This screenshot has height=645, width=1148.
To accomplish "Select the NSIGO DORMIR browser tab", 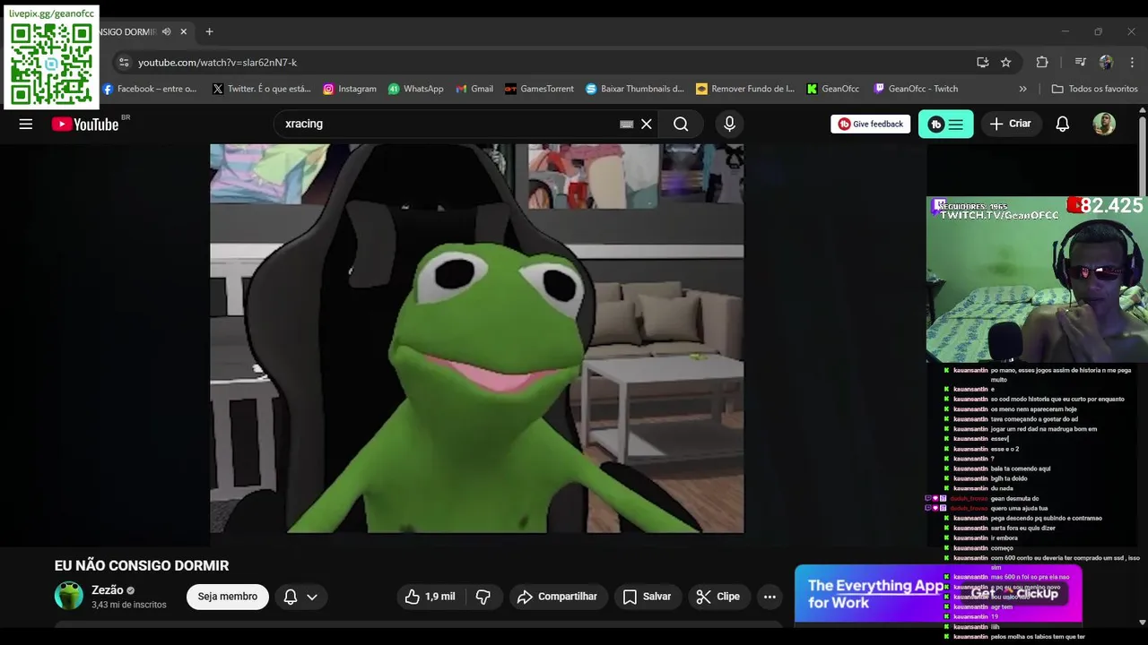I will [x=127, y=32].
